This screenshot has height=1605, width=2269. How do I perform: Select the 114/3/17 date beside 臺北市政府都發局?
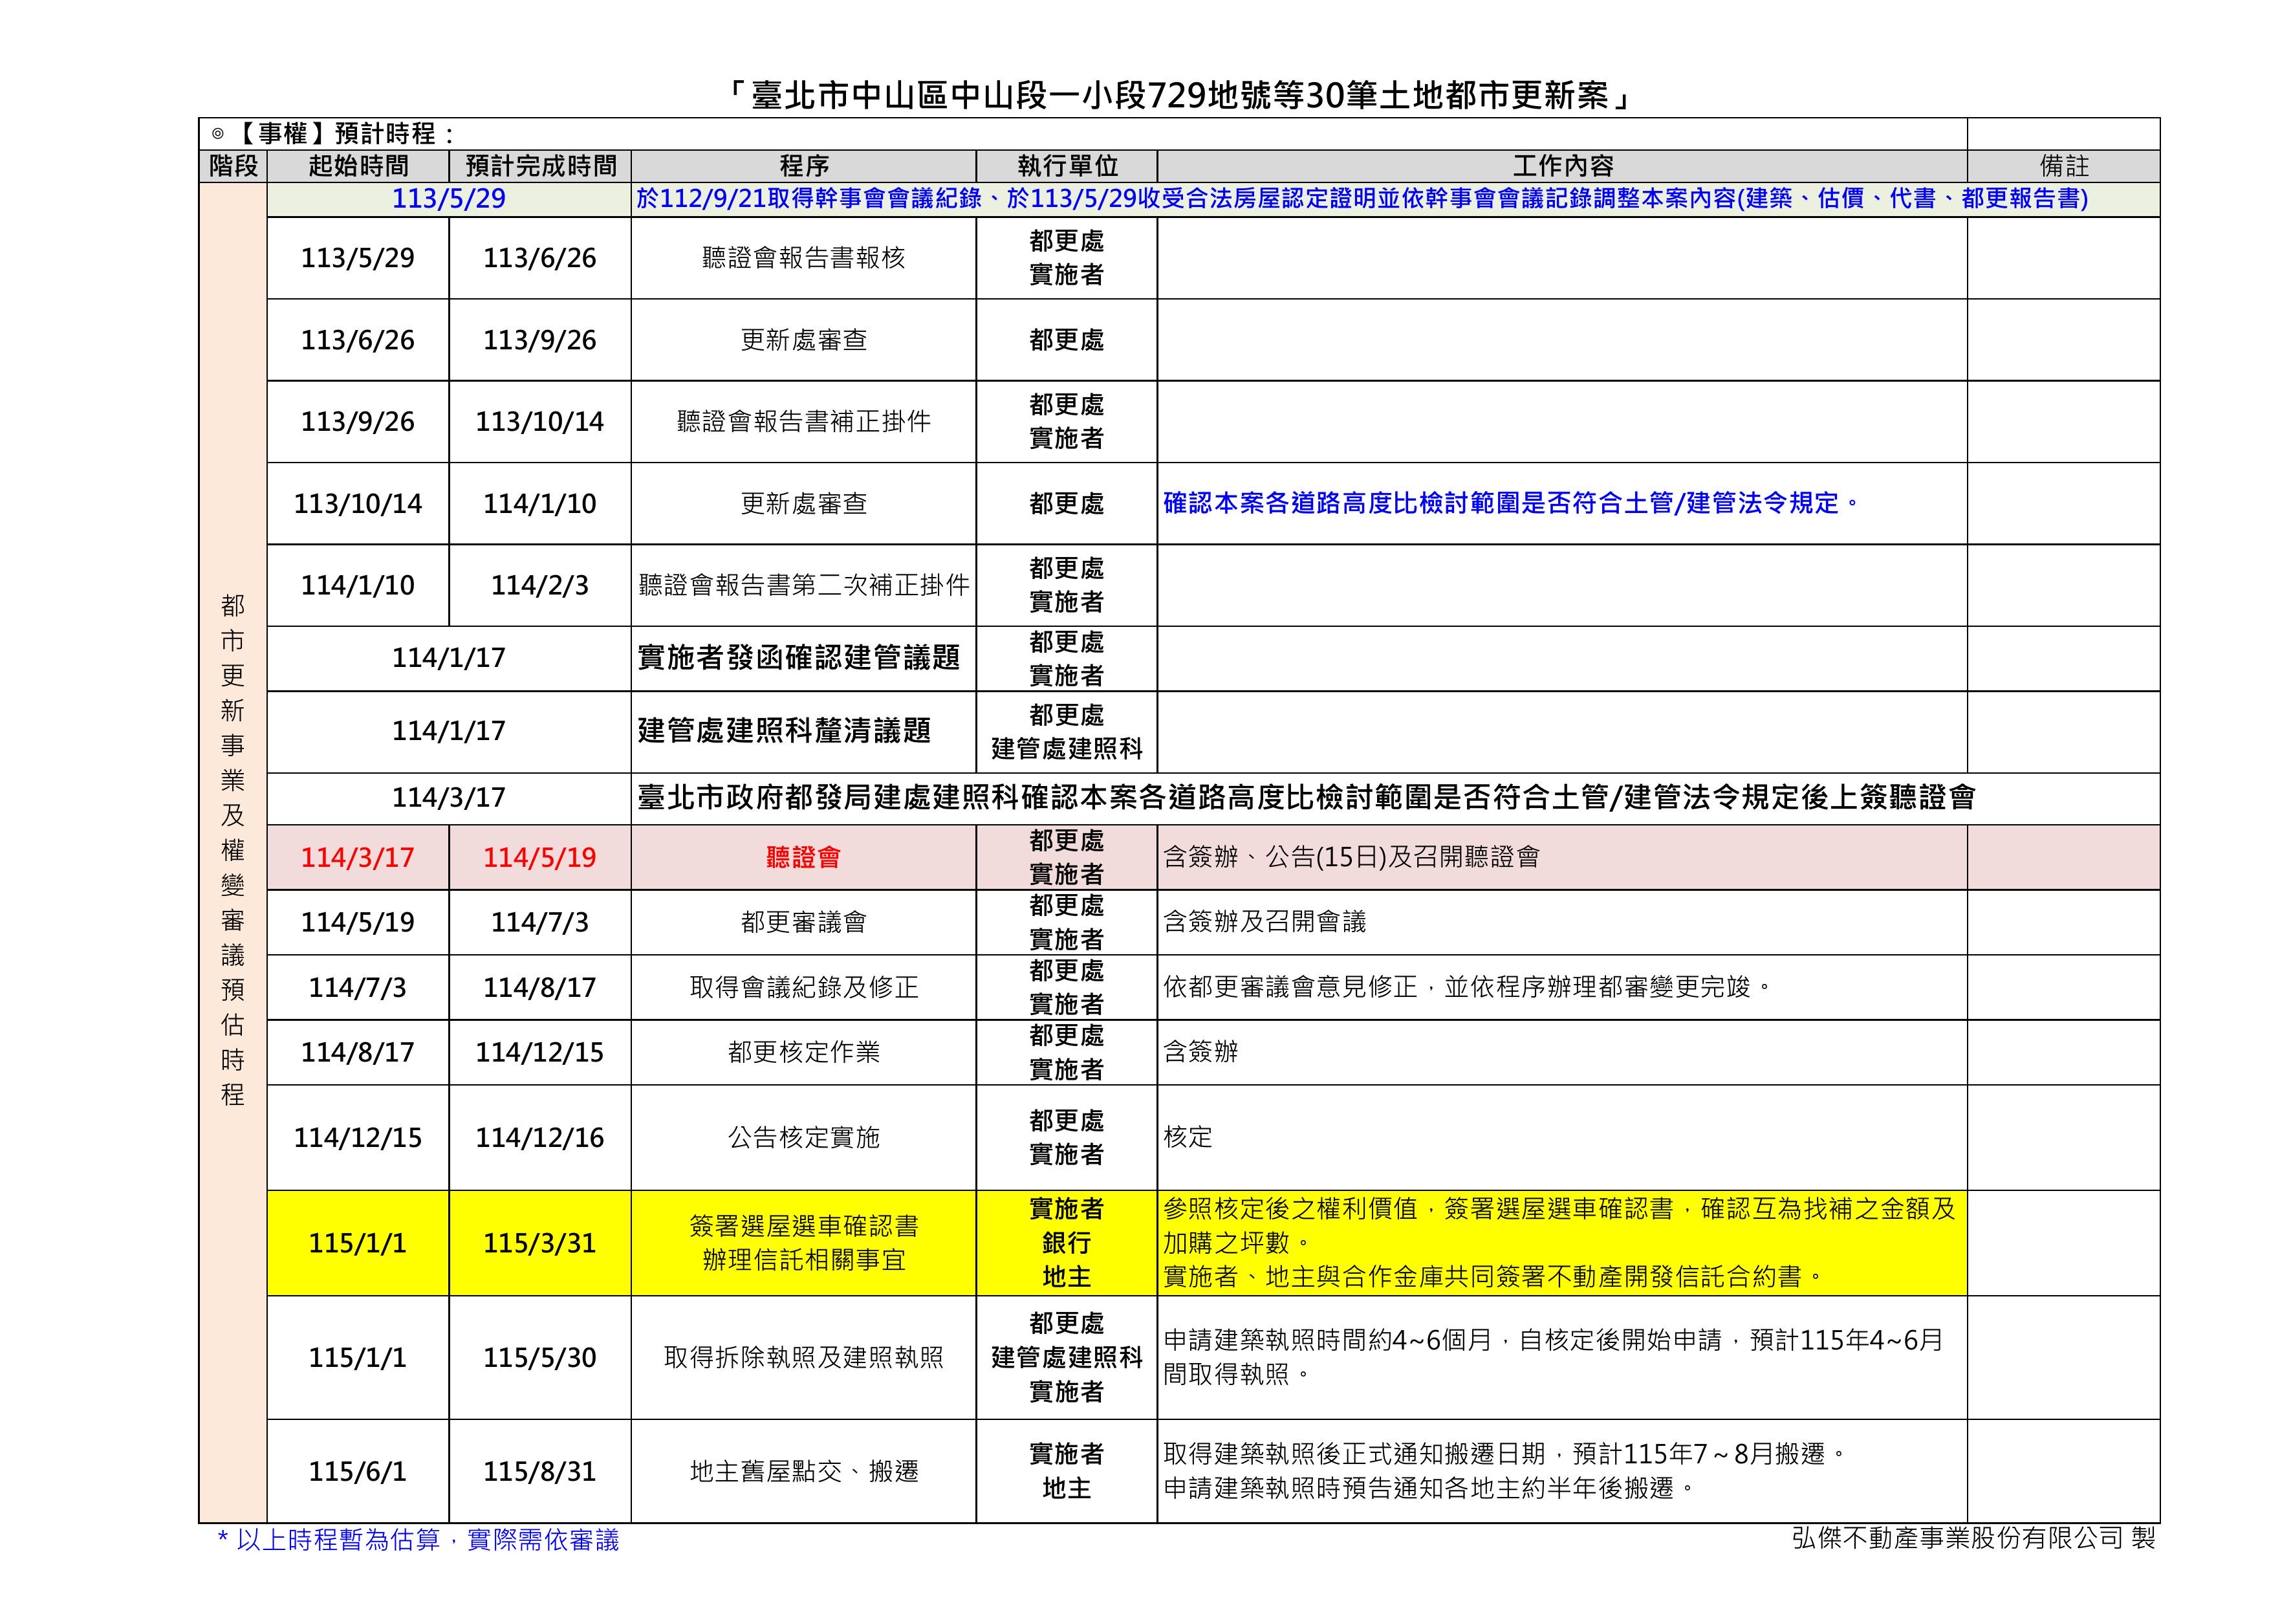pyautogui.click(x=449, y=798)
